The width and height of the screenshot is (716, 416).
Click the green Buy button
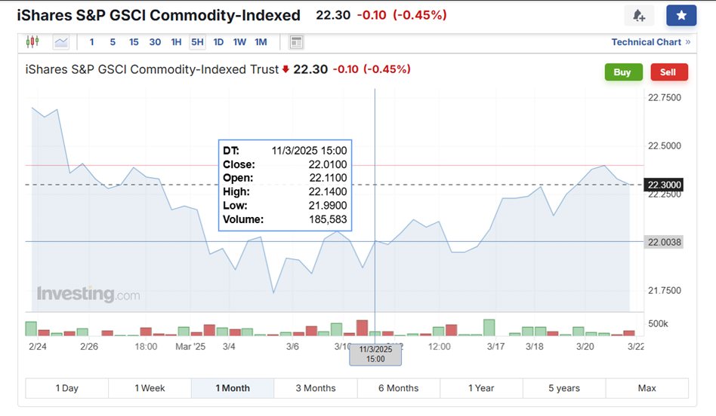coord(623,72)
